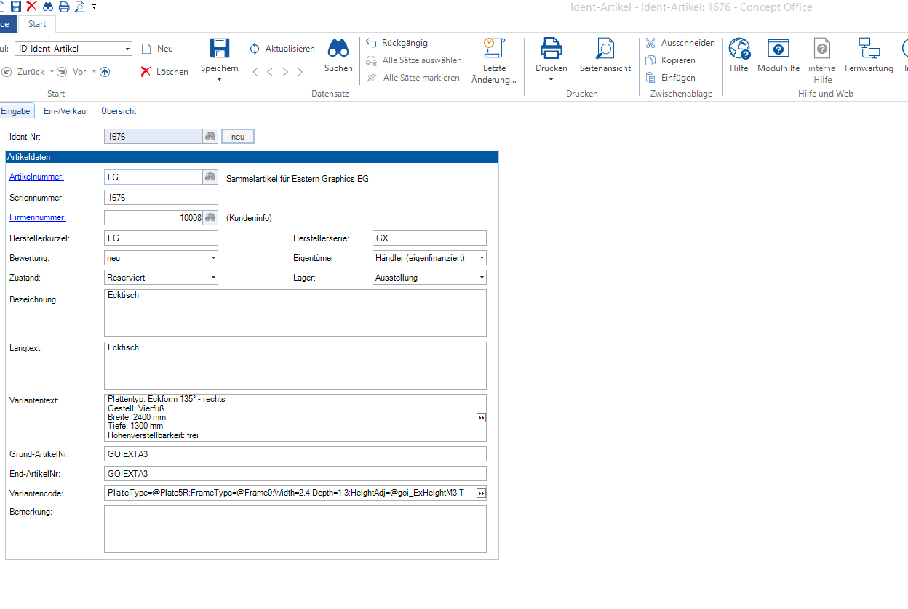Open Modulhilfe from the ribbon
This screenshot has width=908, height=609.
click(x=778, y=49)
